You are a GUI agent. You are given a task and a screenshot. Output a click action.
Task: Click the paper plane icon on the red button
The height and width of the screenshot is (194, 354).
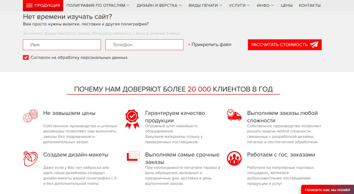point(314,45)
